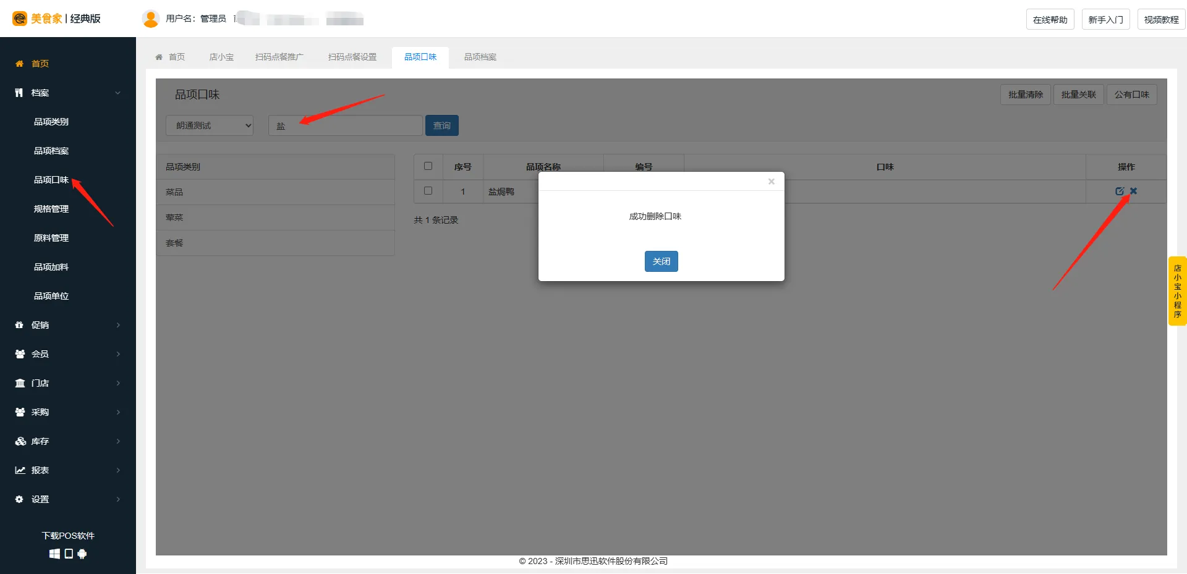Image resolution: width=1187 pixels, height=574 pixels.
Task: Click the delete X icon for 盐焗鸭
Action: [1133, 191]
